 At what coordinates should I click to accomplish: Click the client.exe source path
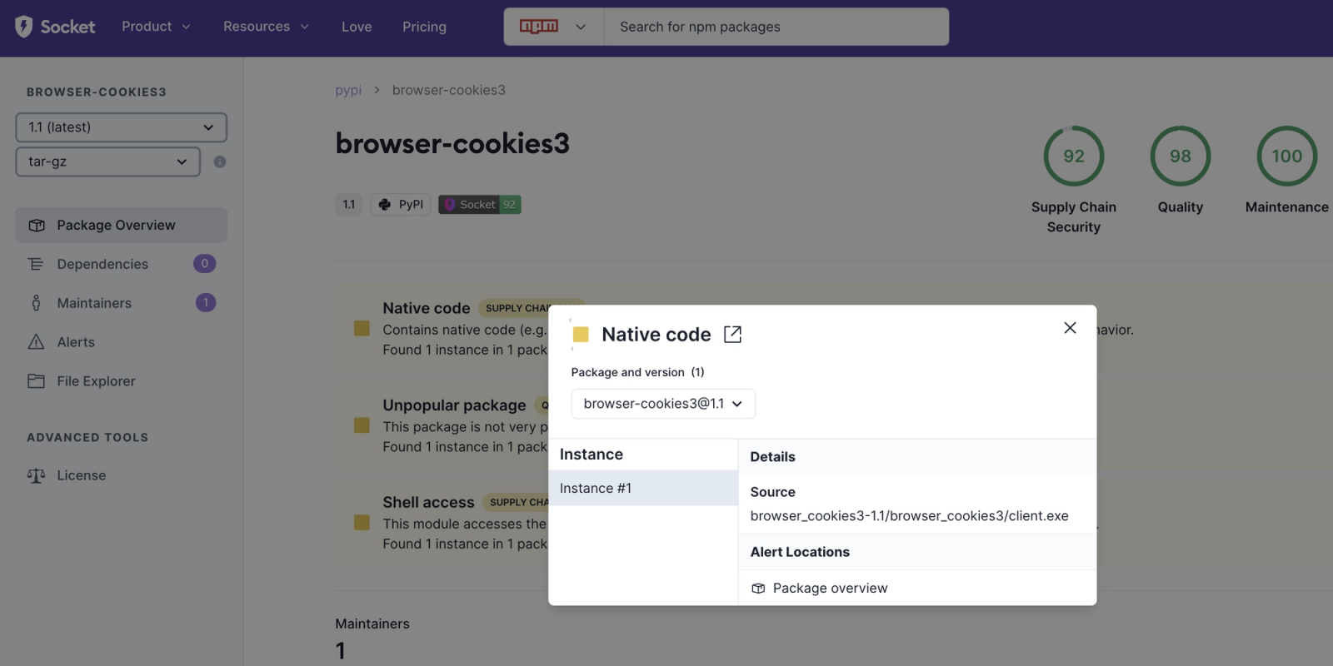coord(909,516)
